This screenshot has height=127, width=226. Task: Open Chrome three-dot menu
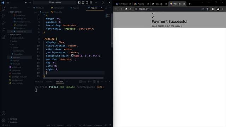click(x=223, y=9)
